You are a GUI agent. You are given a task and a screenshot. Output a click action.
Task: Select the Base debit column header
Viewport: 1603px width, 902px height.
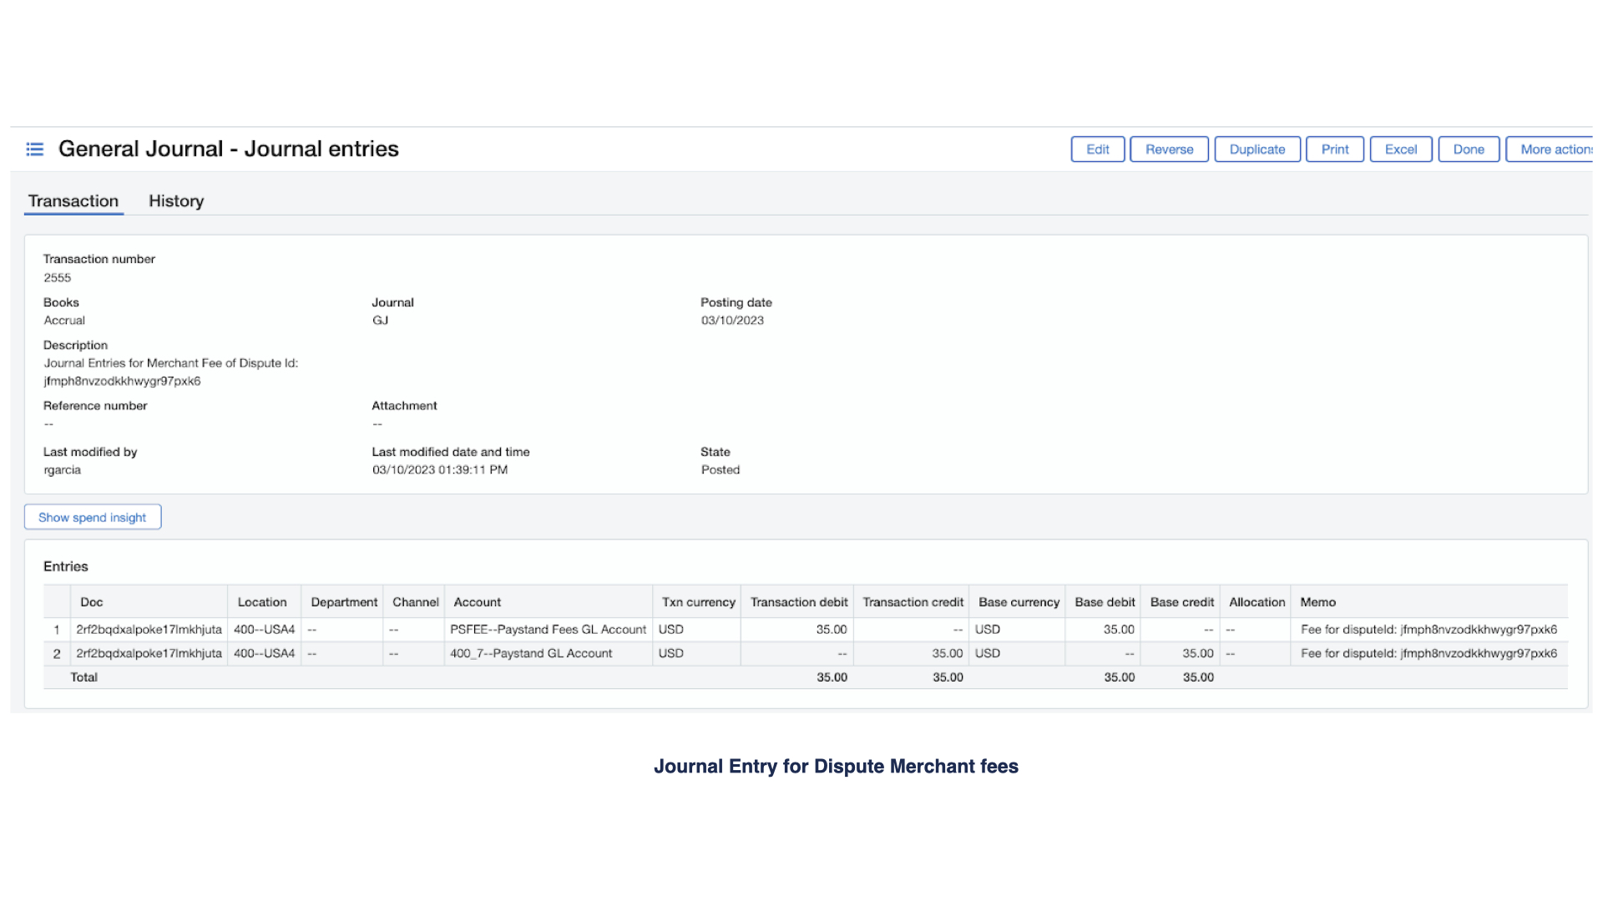1105,602
